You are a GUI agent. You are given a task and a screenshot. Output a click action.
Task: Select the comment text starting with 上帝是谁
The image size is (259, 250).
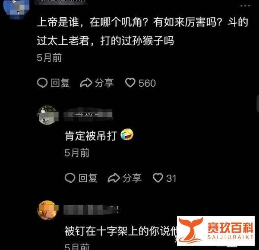[142, 31]
